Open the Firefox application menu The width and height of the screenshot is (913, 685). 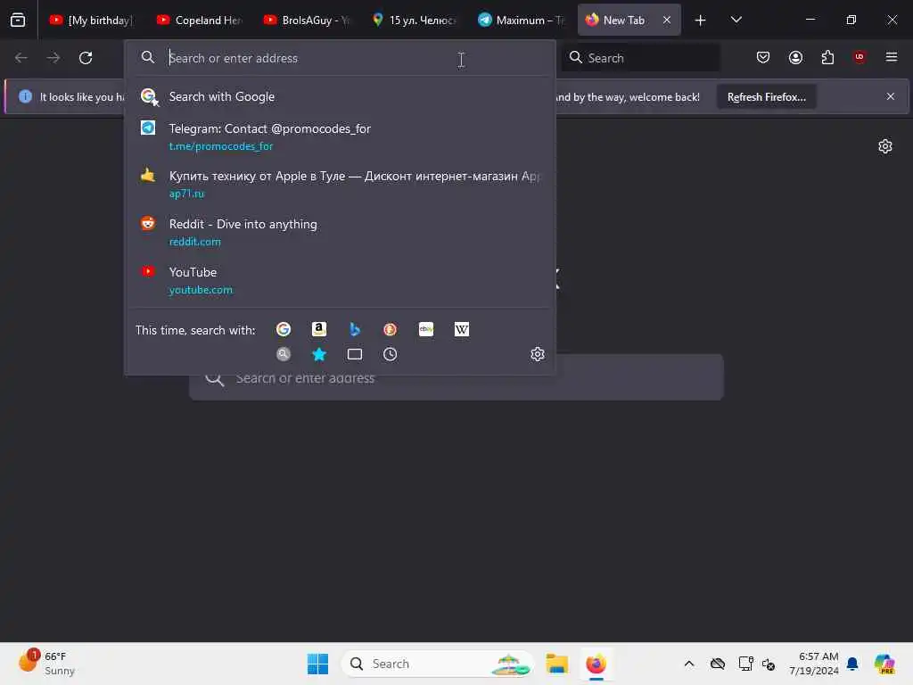pyautogui.click(x=892, y=57)
